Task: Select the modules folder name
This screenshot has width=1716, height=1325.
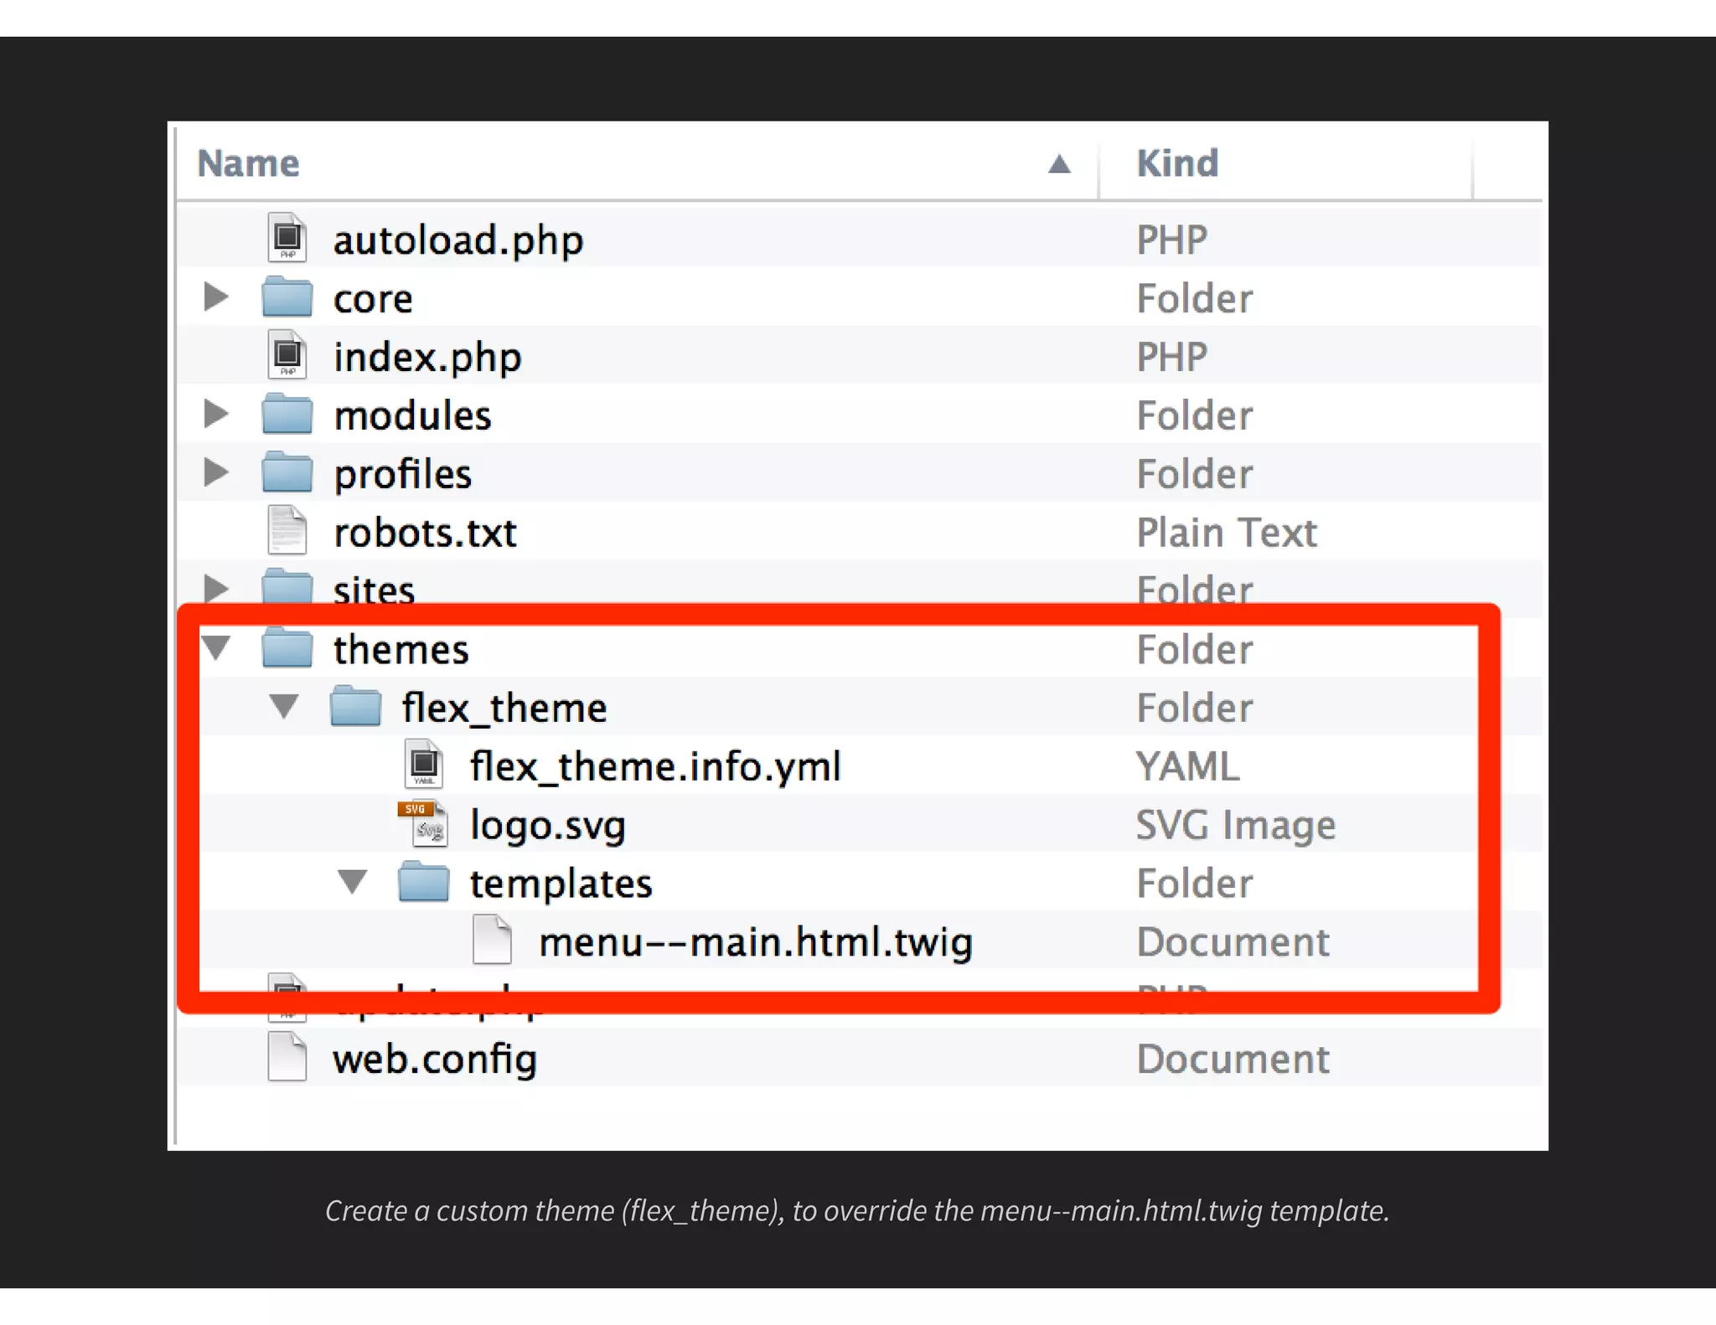Action: pyautogui.click(x=412, y=415)
